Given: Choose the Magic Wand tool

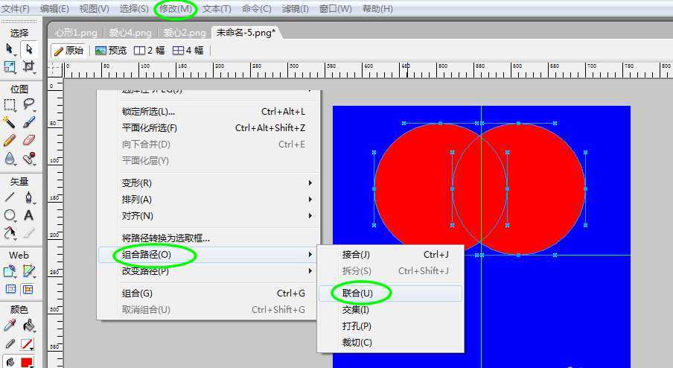Looking at the screenshot, I should [10, 121].
